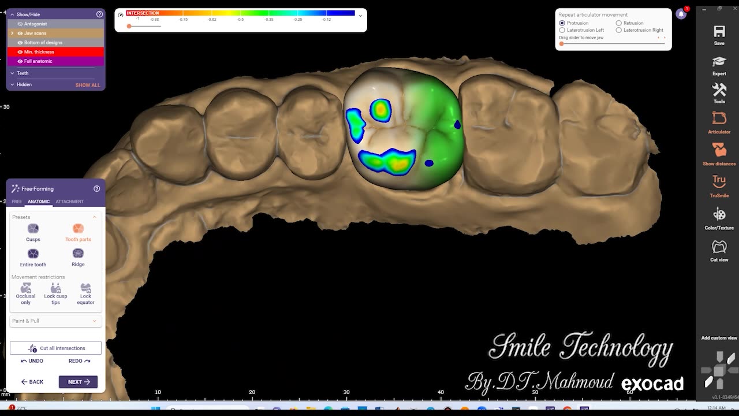Screen dimensions: 739x416
Task: Show the Antagonist layer
Action: coord(20,24)
